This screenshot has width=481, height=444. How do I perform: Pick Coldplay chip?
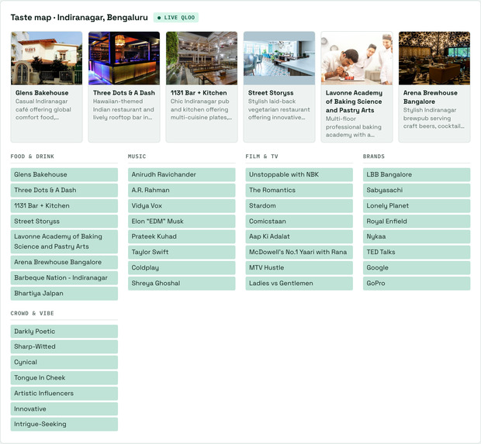182,268
